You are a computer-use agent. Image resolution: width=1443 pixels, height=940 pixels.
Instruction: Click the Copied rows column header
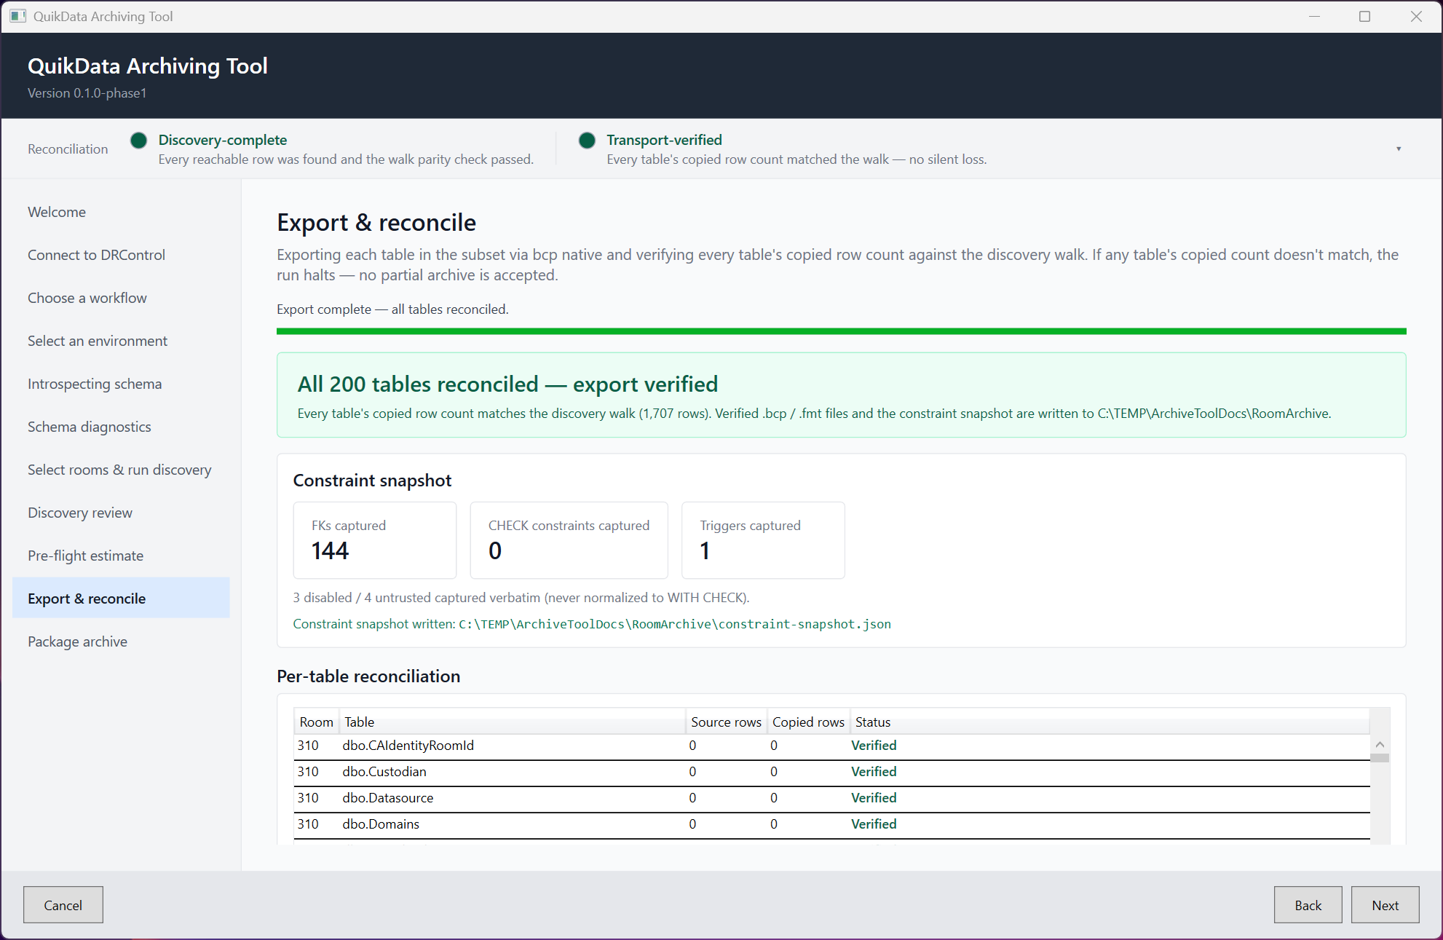[808, 722]
